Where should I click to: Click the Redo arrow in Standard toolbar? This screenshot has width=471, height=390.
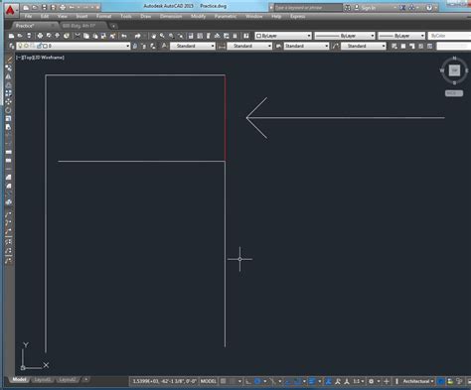(137, 36)
